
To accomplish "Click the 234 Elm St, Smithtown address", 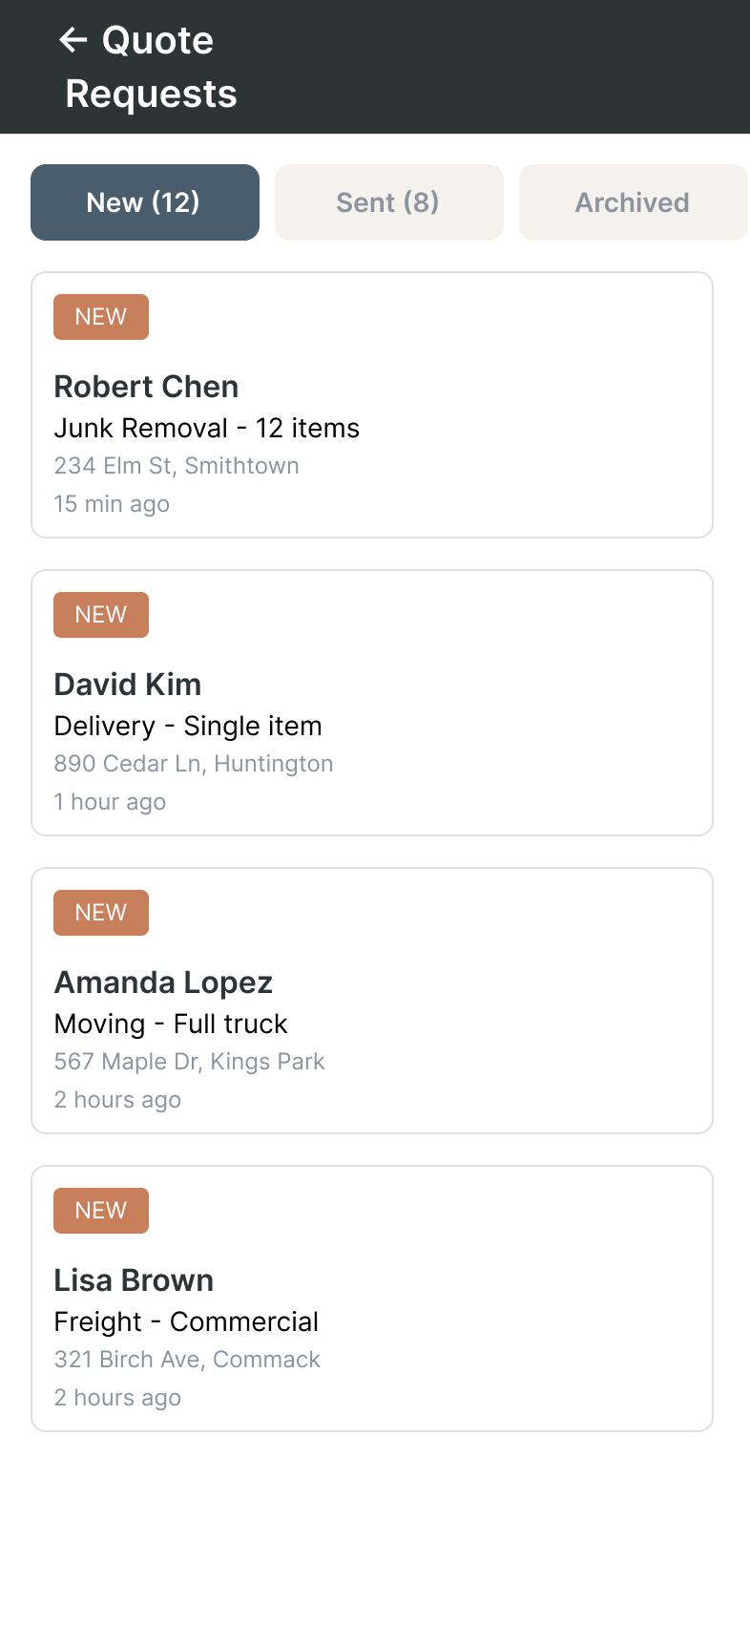I will tap(177, 466).
